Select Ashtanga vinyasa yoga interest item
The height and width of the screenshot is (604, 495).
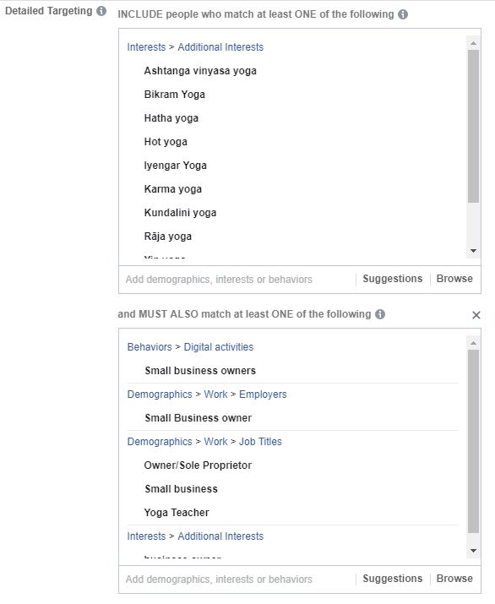click(200, 71)
